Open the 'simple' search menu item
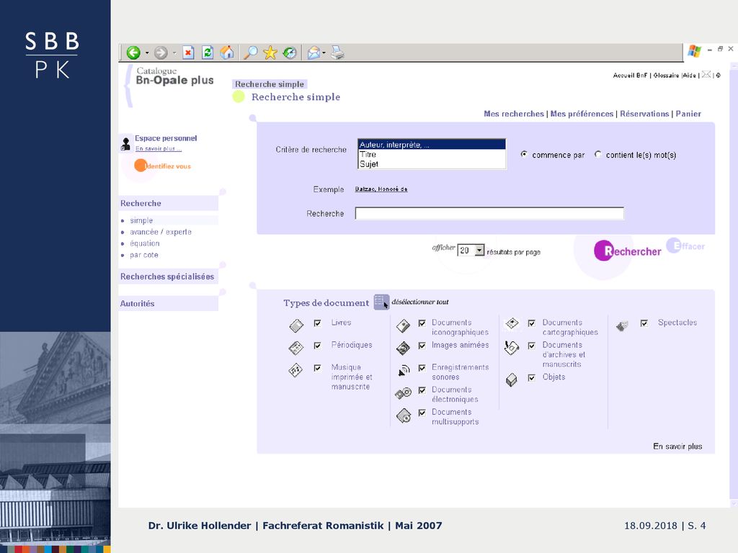The width and height of the screenshot is (738, 553). pyautogui.click(x=141, y=220)
